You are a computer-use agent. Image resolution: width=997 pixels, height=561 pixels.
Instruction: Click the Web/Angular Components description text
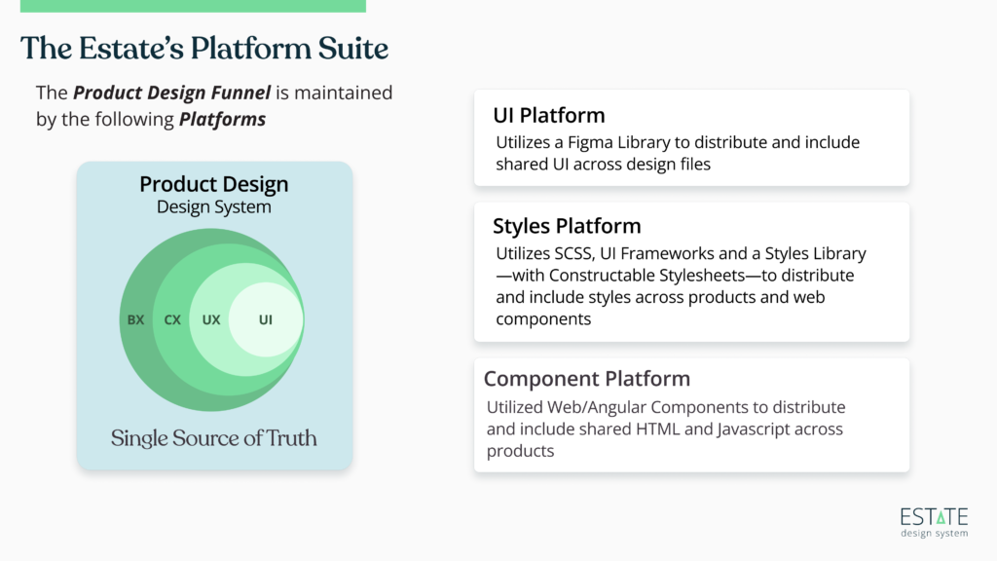point(666,429)
